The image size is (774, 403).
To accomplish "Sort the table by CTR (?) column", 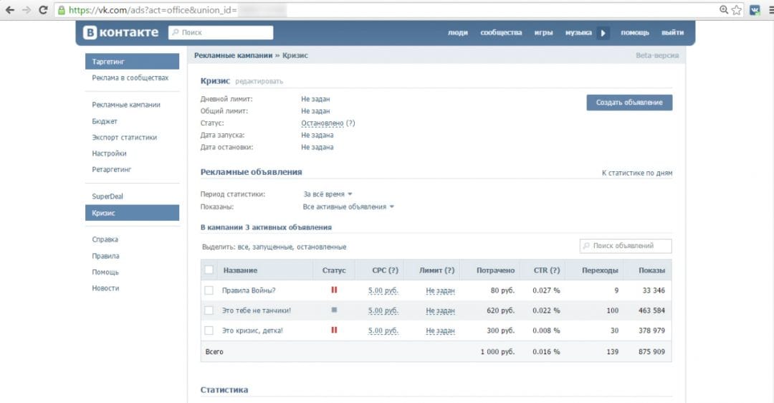I will (x=546, y=270).
